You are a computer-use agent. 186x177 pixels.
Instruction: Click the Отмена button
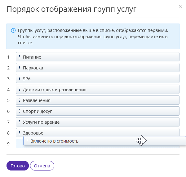42,166
